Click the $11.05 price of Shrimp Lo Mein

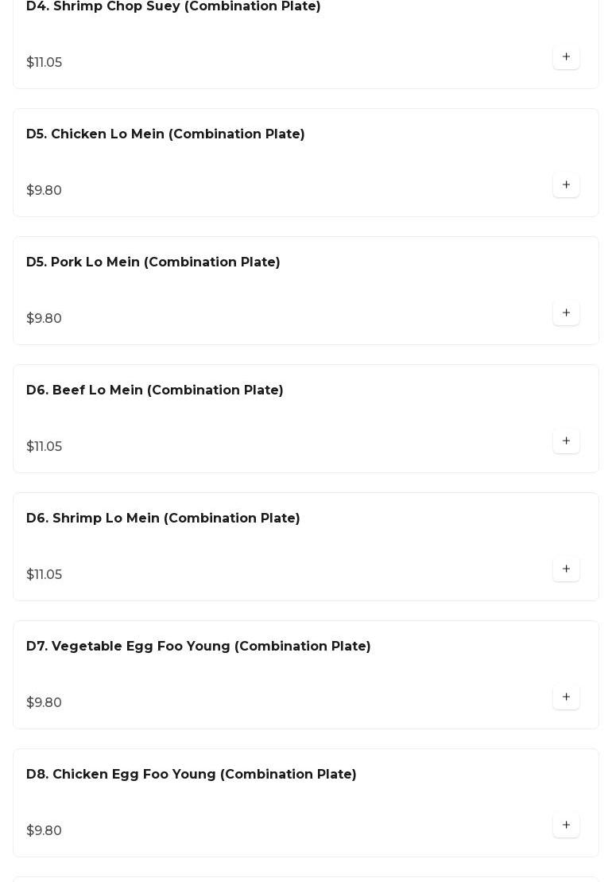click(x=45, y=575)
